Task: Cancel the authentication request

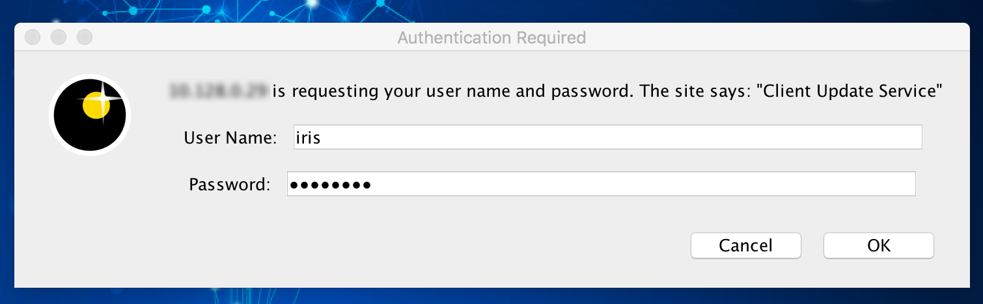Action: [x=745, y=246]
